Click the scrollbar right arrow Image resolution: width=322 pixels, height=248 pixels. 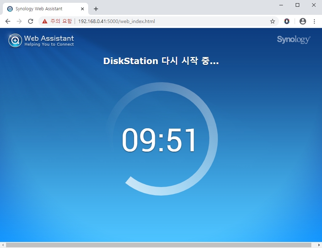319,245
